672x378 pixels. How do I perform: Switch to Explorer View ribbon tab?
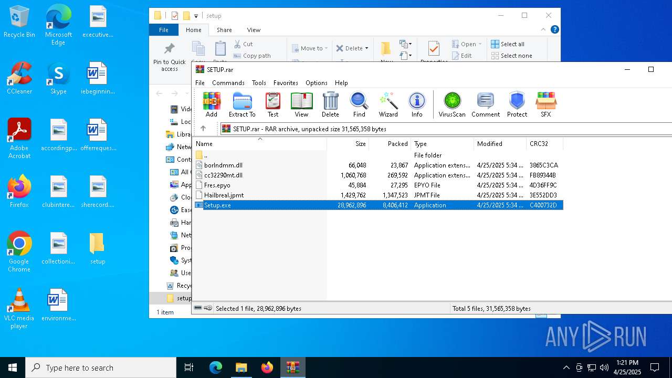click(x=254, y=30)
